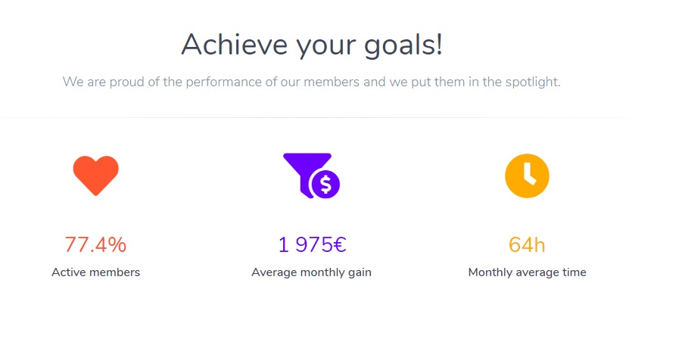
Task: Click the Average monthly gain label
Action: pyautogui.click(x=311, y=272)
